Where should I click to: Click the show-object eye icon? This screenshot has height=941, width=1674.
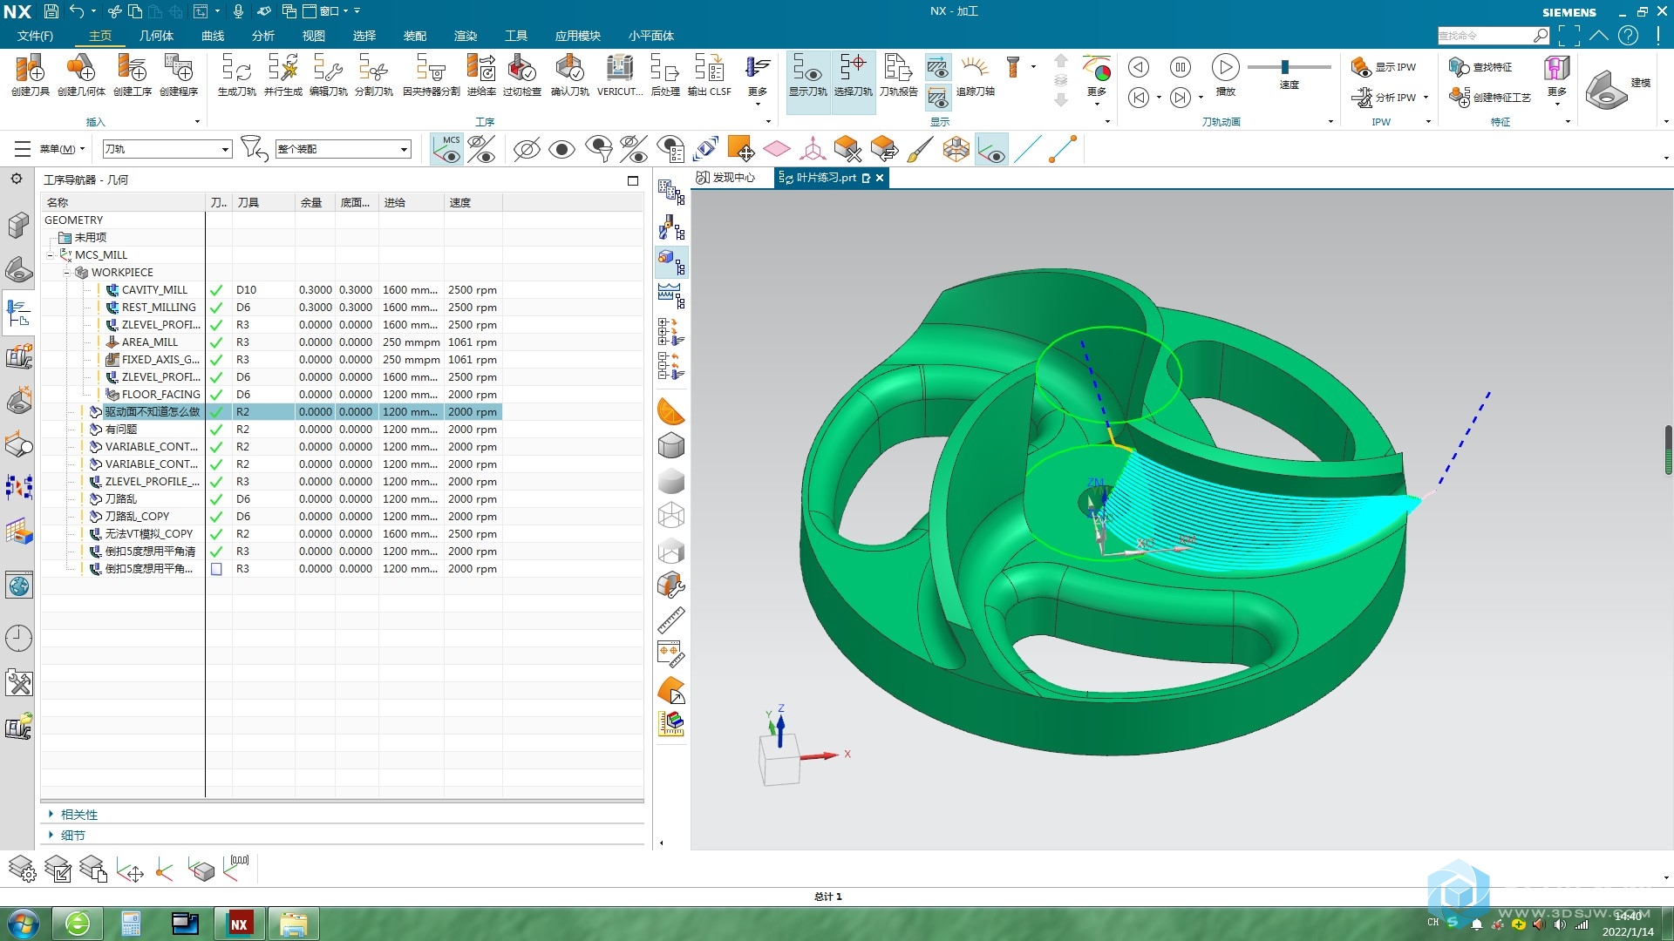[x=562, y=149]
